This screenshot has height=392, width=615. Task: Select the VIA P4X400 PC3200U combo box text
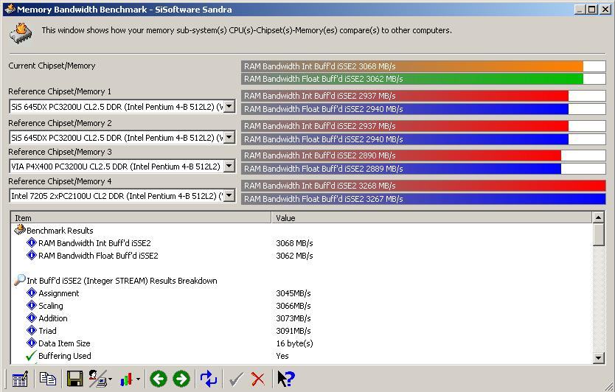pyautogui.click(x=116, y=167)
